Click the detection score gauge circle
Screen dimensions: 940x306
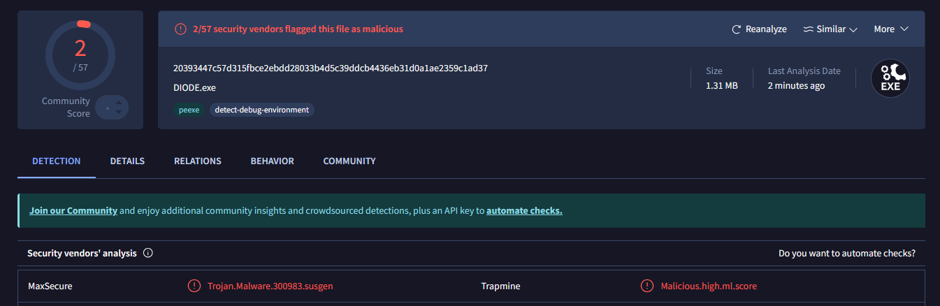point(80,56)
